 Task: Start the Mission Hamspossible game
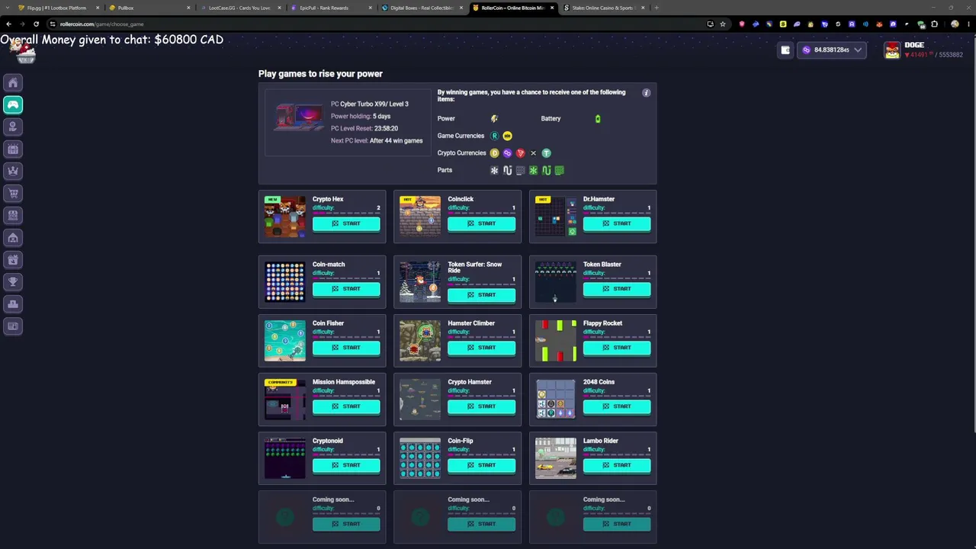tap(346, 406)
